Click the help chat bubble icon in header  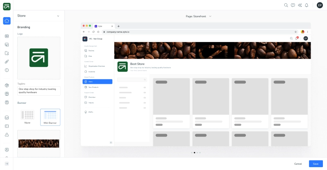pos(293,5)
